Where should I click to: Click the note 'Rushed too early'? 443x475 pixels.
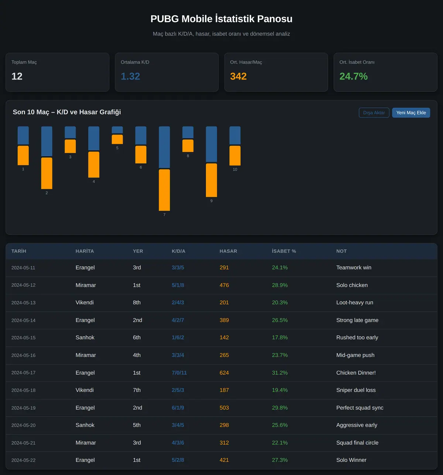click(x=357, y=338)
